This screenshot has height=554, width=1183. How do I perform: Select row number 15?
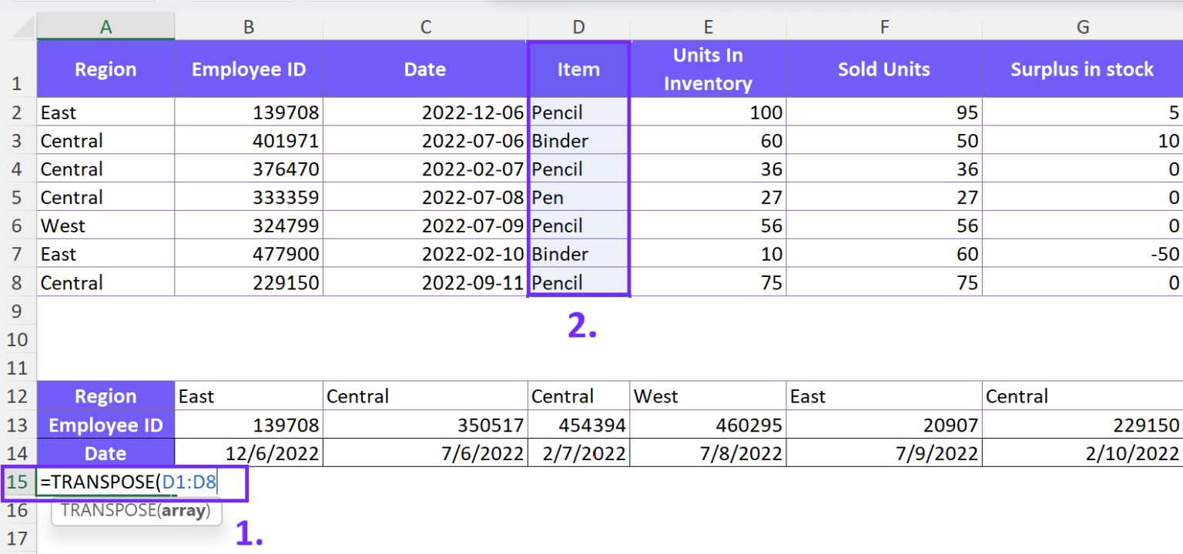coord(17,481)
